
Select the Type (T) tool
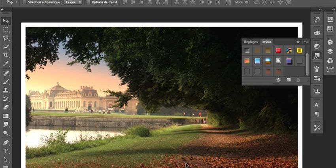[x=6, y=151]
